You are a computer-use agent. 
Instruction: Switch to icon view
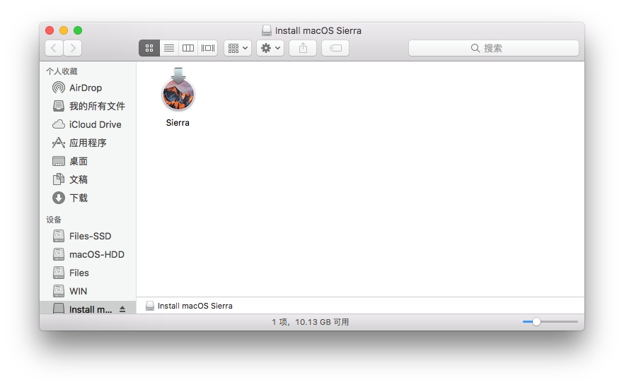(x=149, y=48)
